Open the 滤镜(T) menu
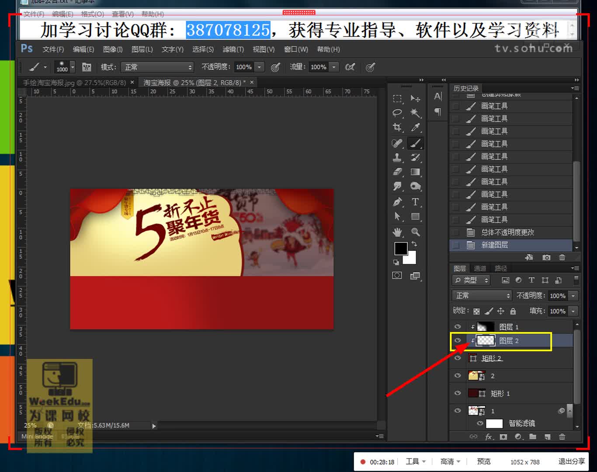The width and height of the screenshot is (597, 472). pyautogui.click(x=233, y=49)
